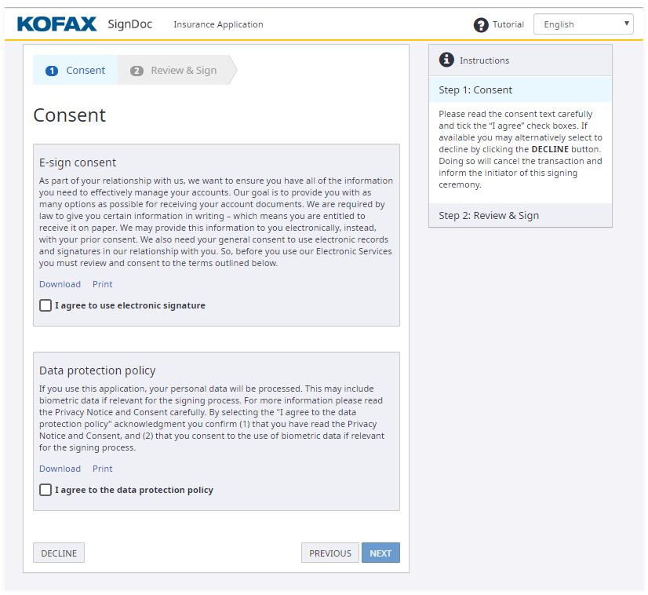
Task: Open the English language dropdown
Action: (583, 24)
